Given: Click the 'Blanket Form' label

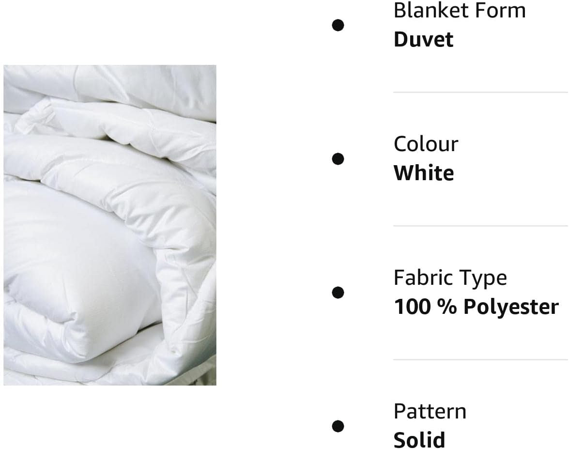Looking at the screenshot, I should click(460, 10).
